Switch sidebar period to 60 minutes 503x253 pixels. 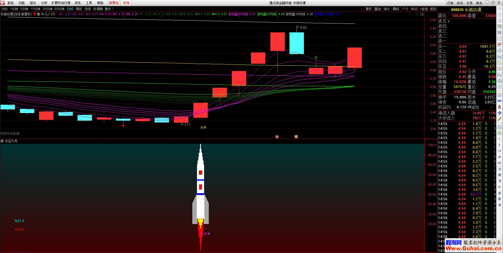[500, 163]
